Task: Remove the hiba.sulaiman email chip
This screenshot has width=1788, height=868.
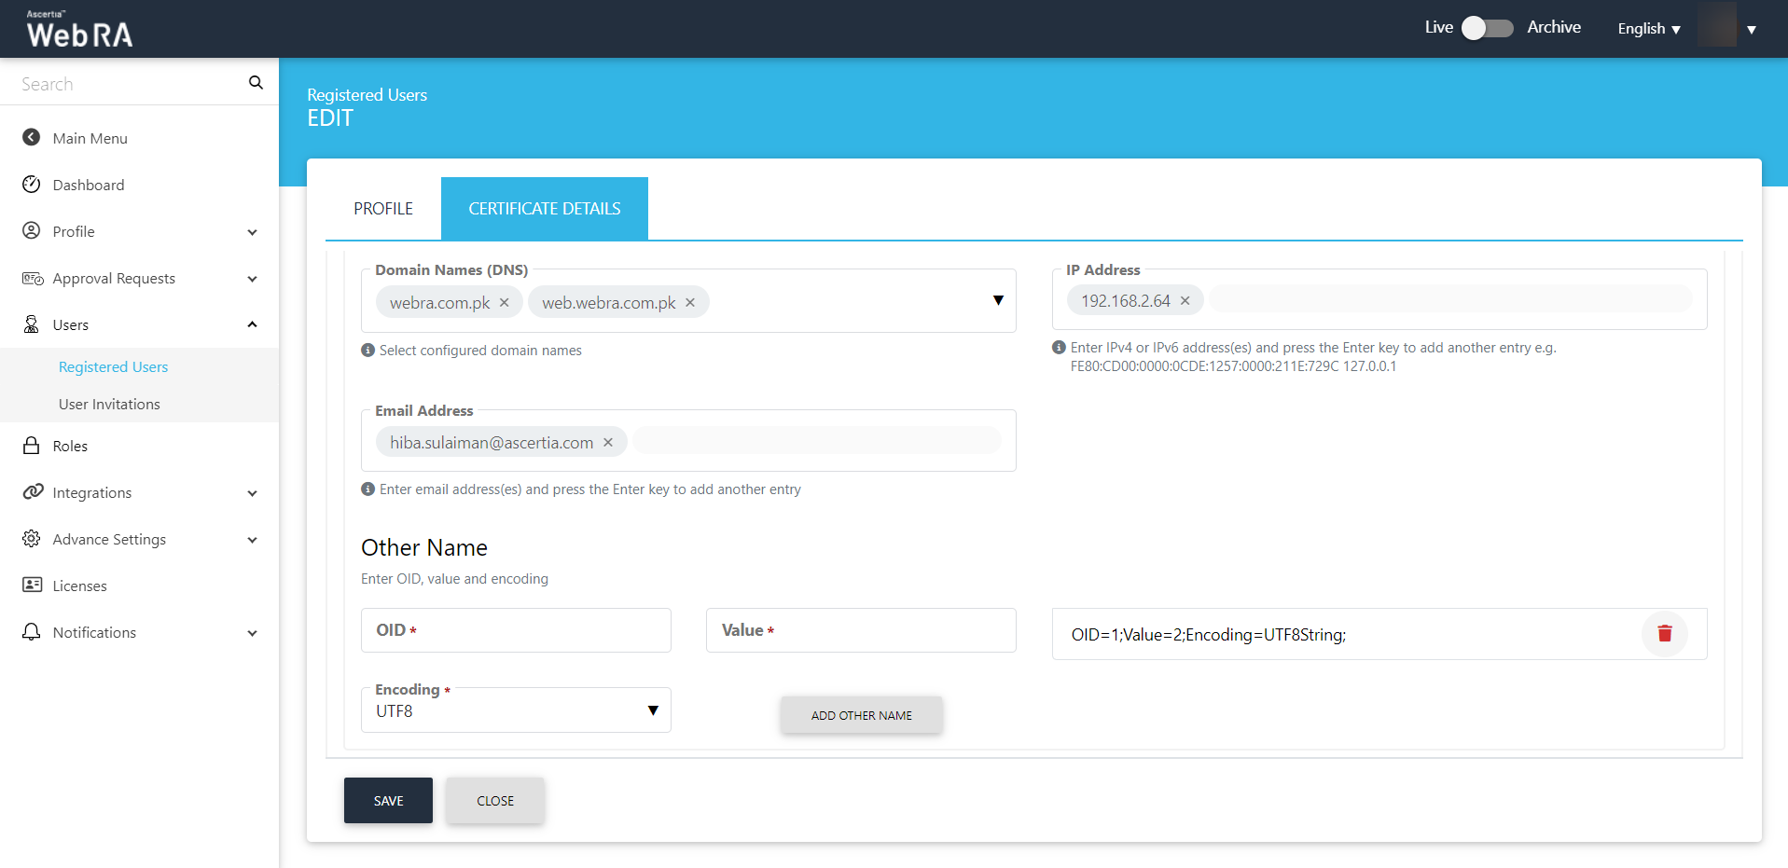Action: click(608, 442)
